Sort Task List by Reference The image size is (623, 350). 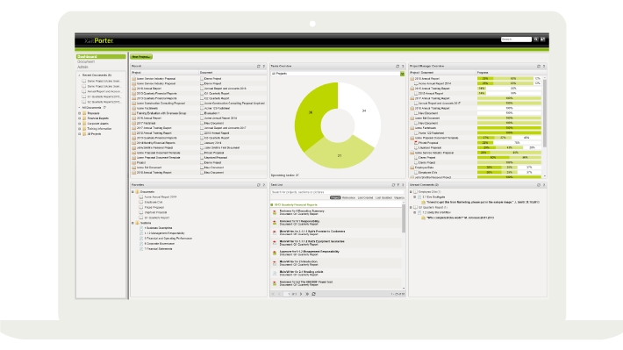pos(348,198)
